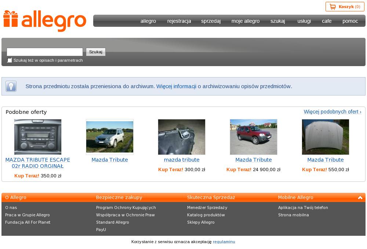Click 'Skuteczna Sprzedaż' footer heading
This screenshot has width=367, height=249.
(x=211, y=198)
